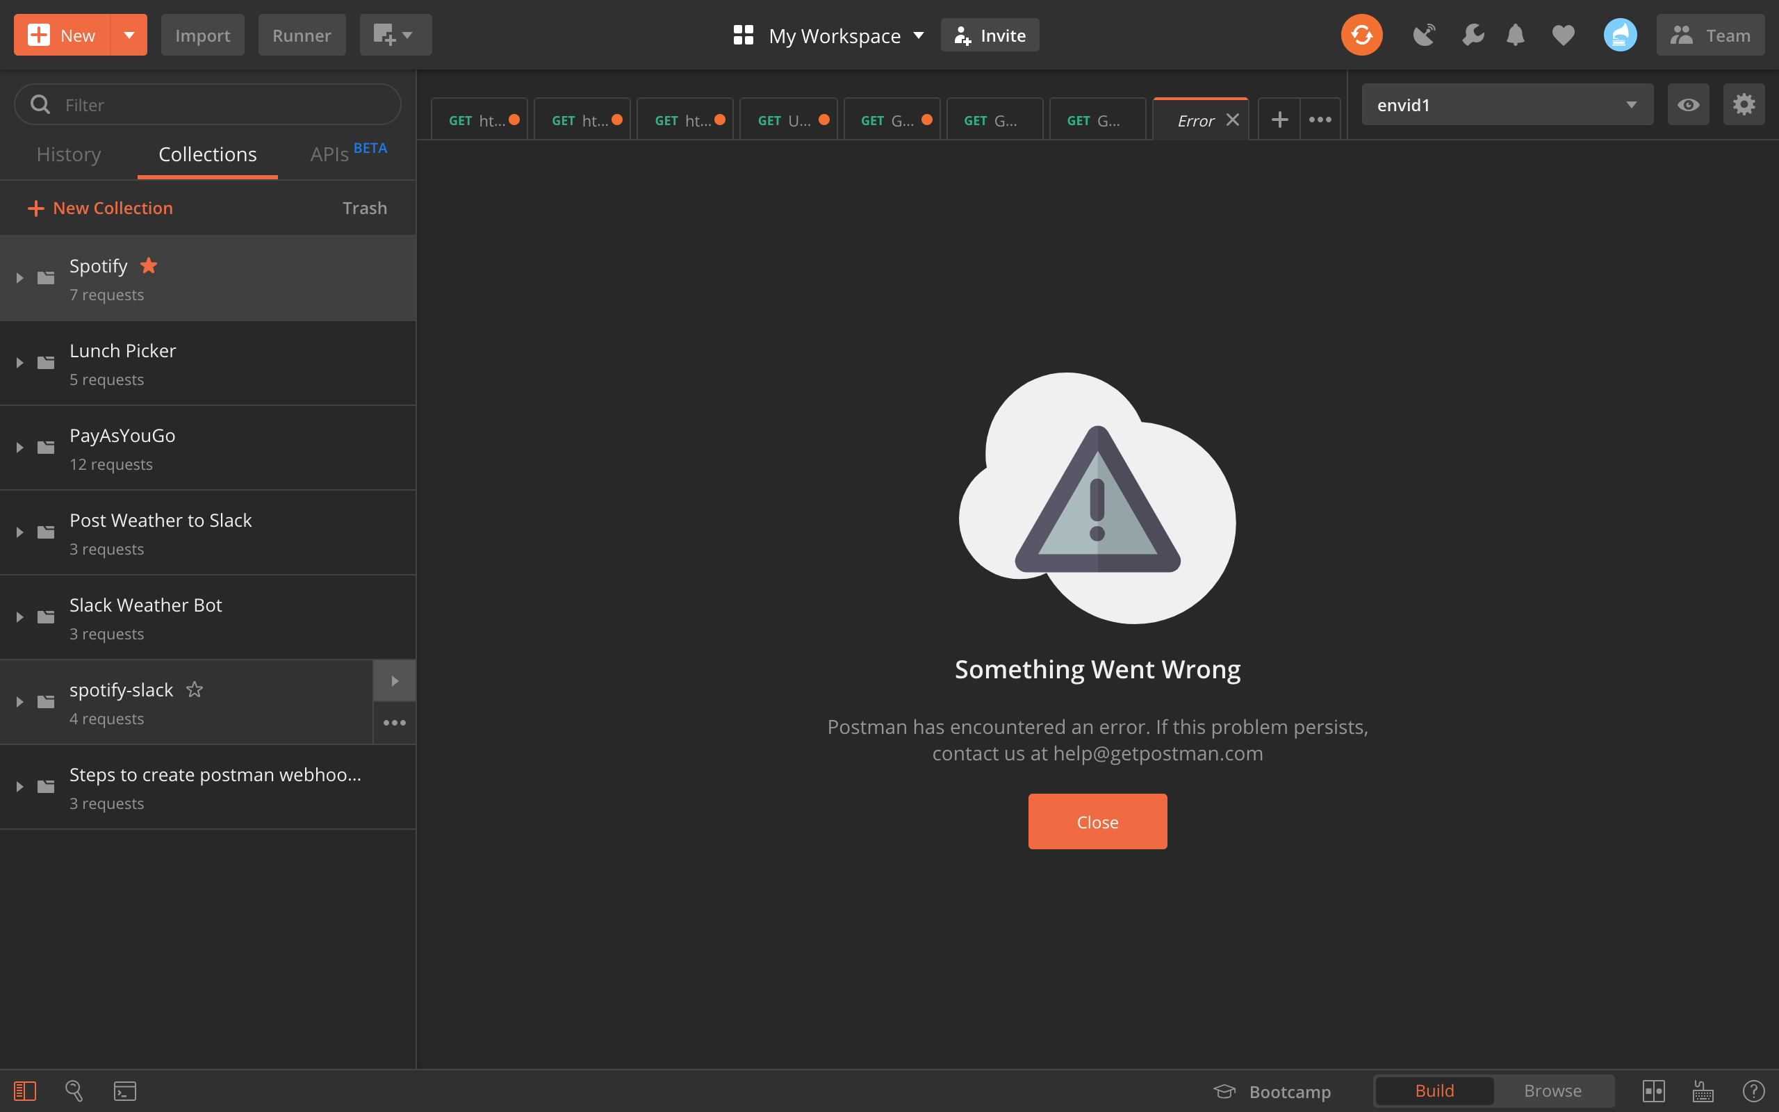Click the wrench settings icon in header
Viewport: 1779px width, 1112px height.
click(1473, 35)
